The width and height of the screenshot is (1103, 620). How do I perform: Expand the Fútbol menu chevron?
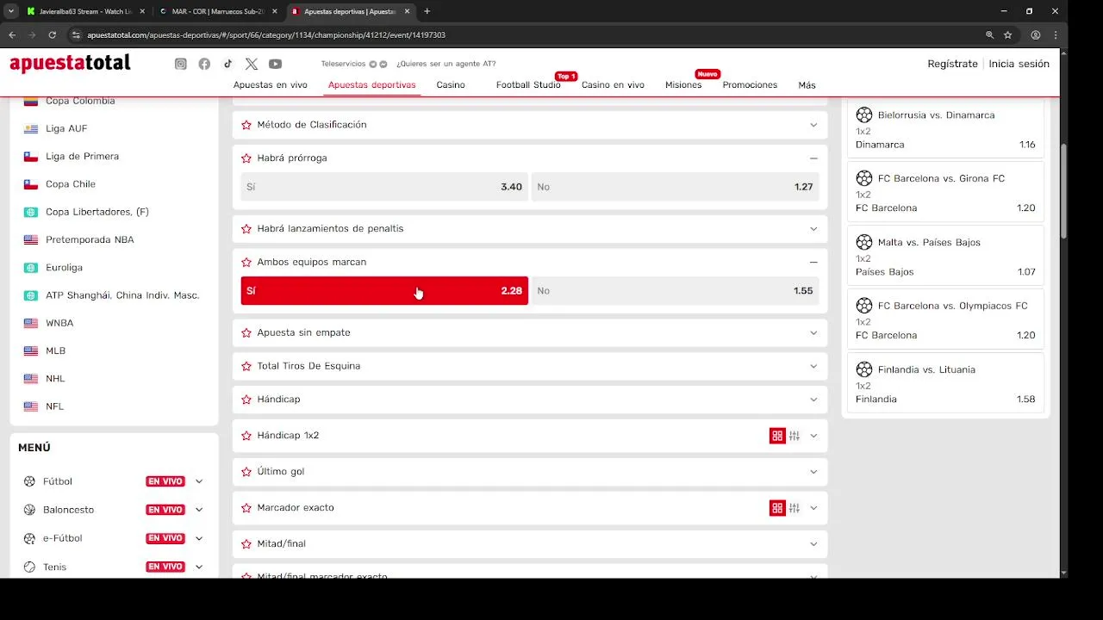pyautogui.click(x=199, y=481)
